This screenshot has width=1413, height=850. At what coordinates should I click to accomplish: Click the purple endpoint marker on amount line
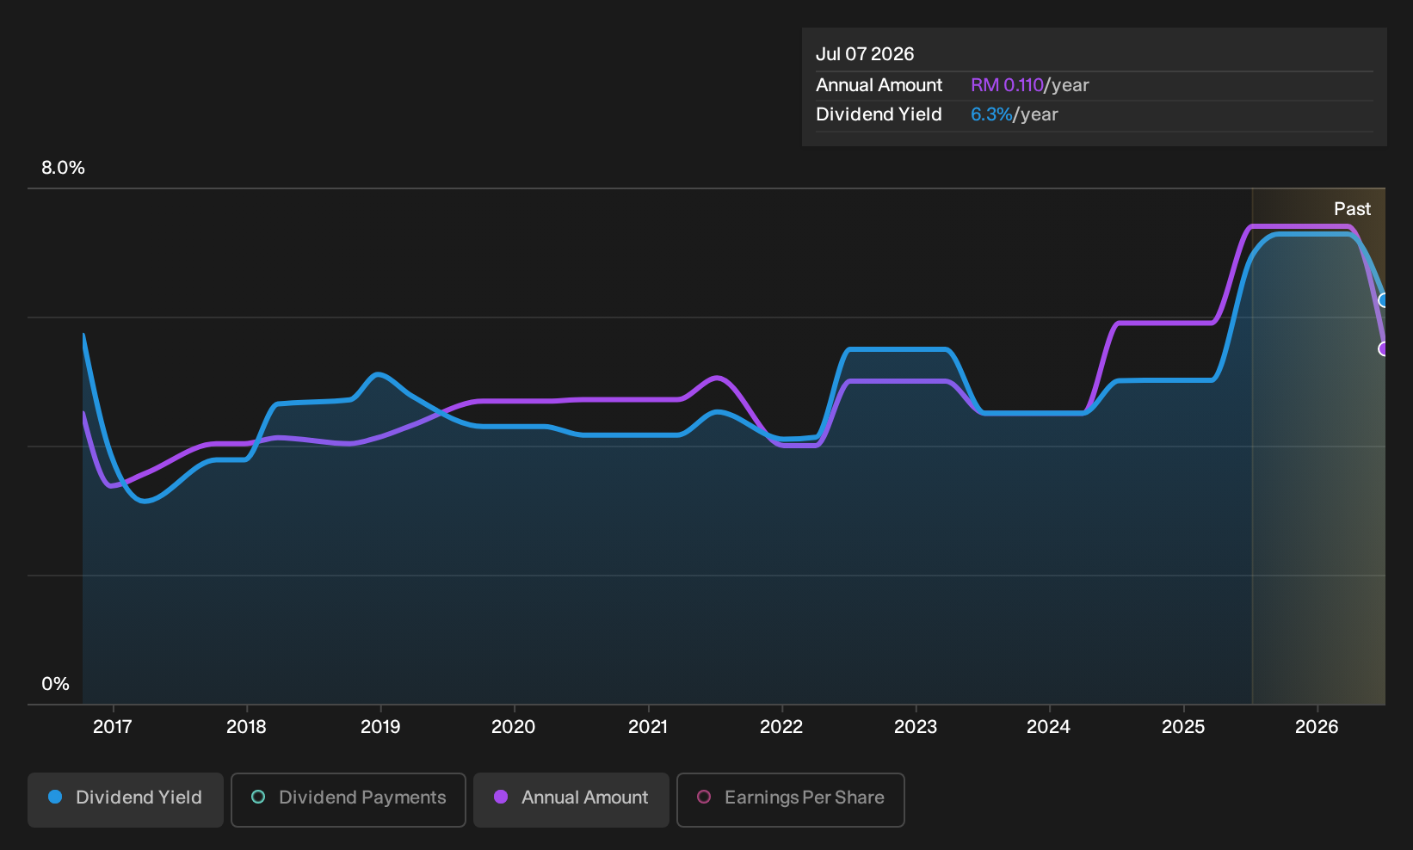click(x=1383, y=348)
